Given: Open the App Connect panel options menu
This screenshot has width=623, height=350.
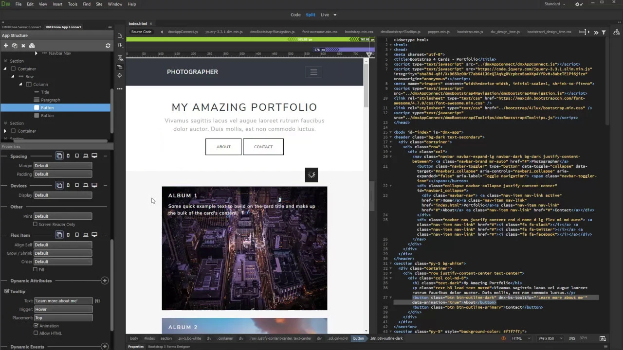Looking at the screenshot, I should tap(110, 27).
